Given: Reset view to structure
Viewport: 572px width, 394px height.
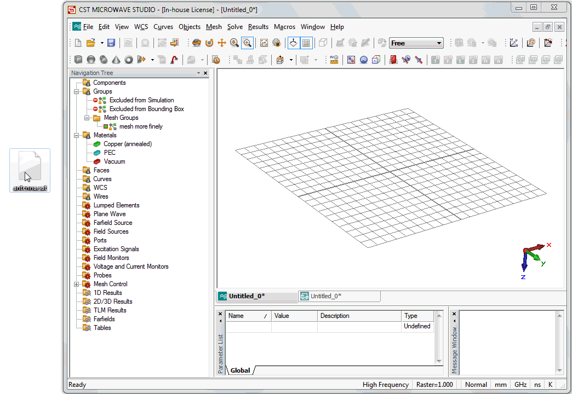Looking at the screenshot, I should click(x=264, y=43).
